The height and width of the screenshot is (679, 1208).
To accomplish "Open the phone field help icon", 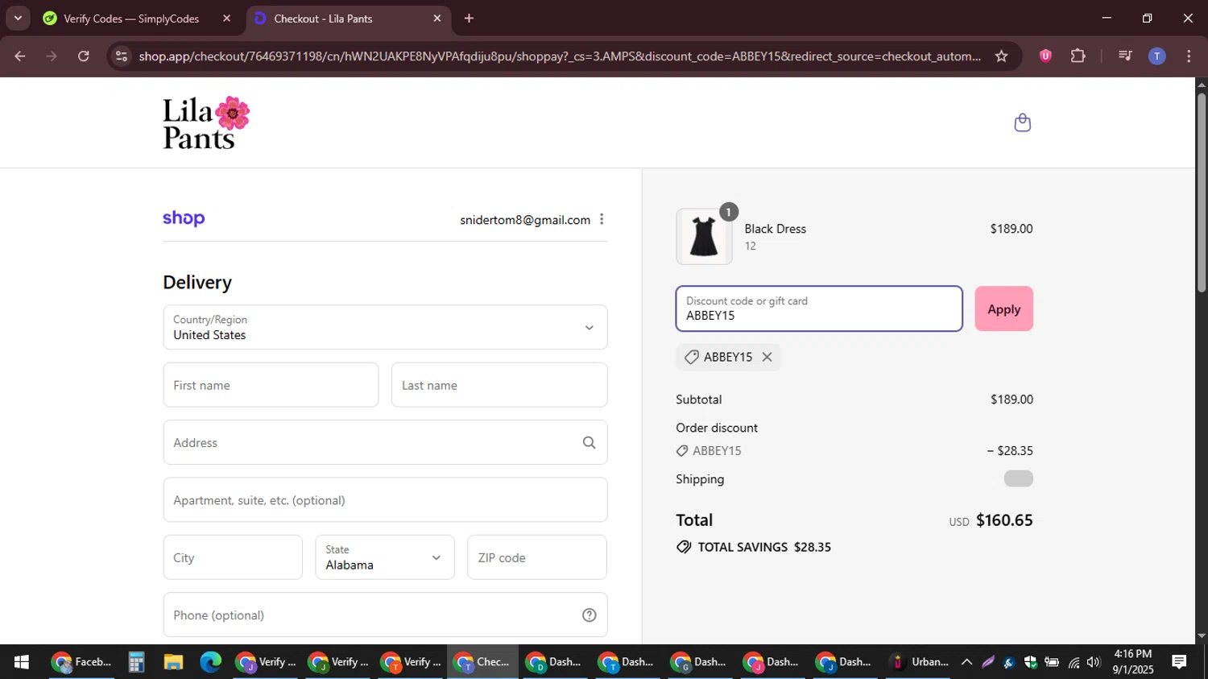I will click(590, 615).
